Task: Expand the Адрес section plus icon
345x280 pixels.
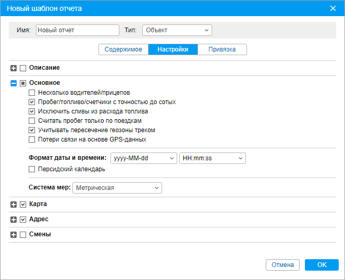Action: tap(14, 220)
